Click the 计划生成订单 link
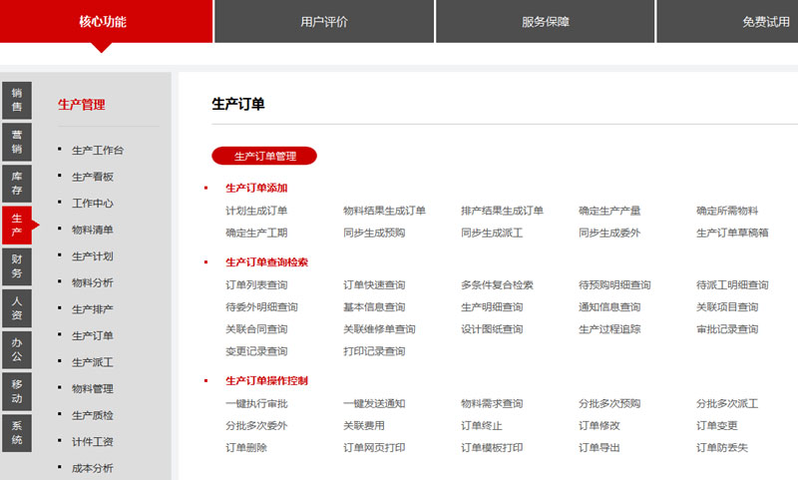Screen dimensions: 798x480 tap(256, 211)
